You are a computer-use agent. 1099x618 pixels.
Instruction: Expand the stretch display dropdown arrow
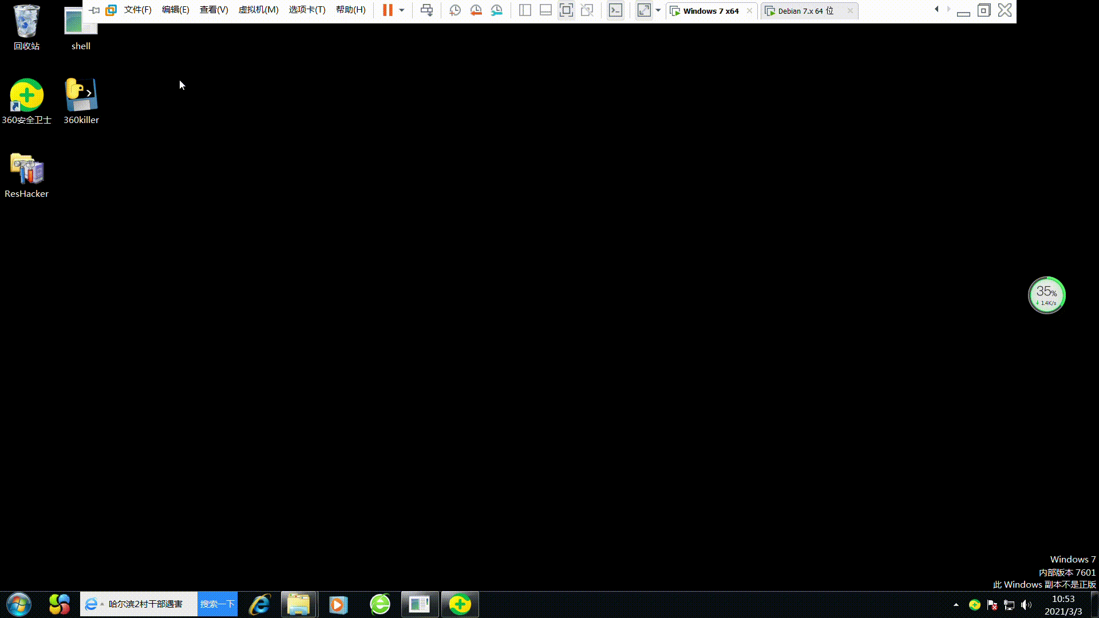point(658,10)
